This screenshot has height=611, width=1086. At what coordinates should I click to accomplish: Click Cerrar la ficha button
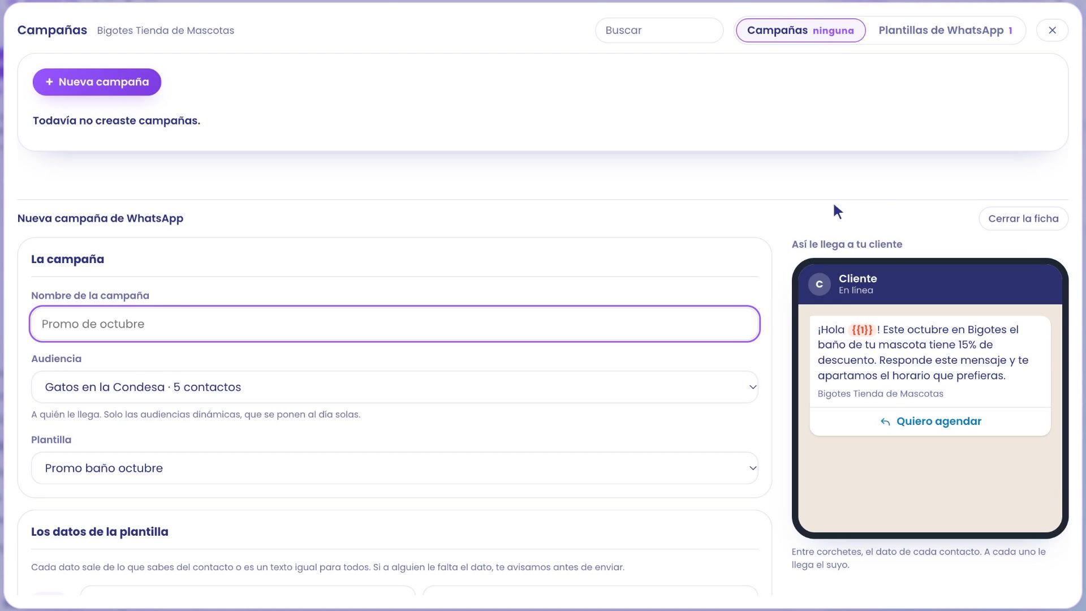(x=1023, y=219)
